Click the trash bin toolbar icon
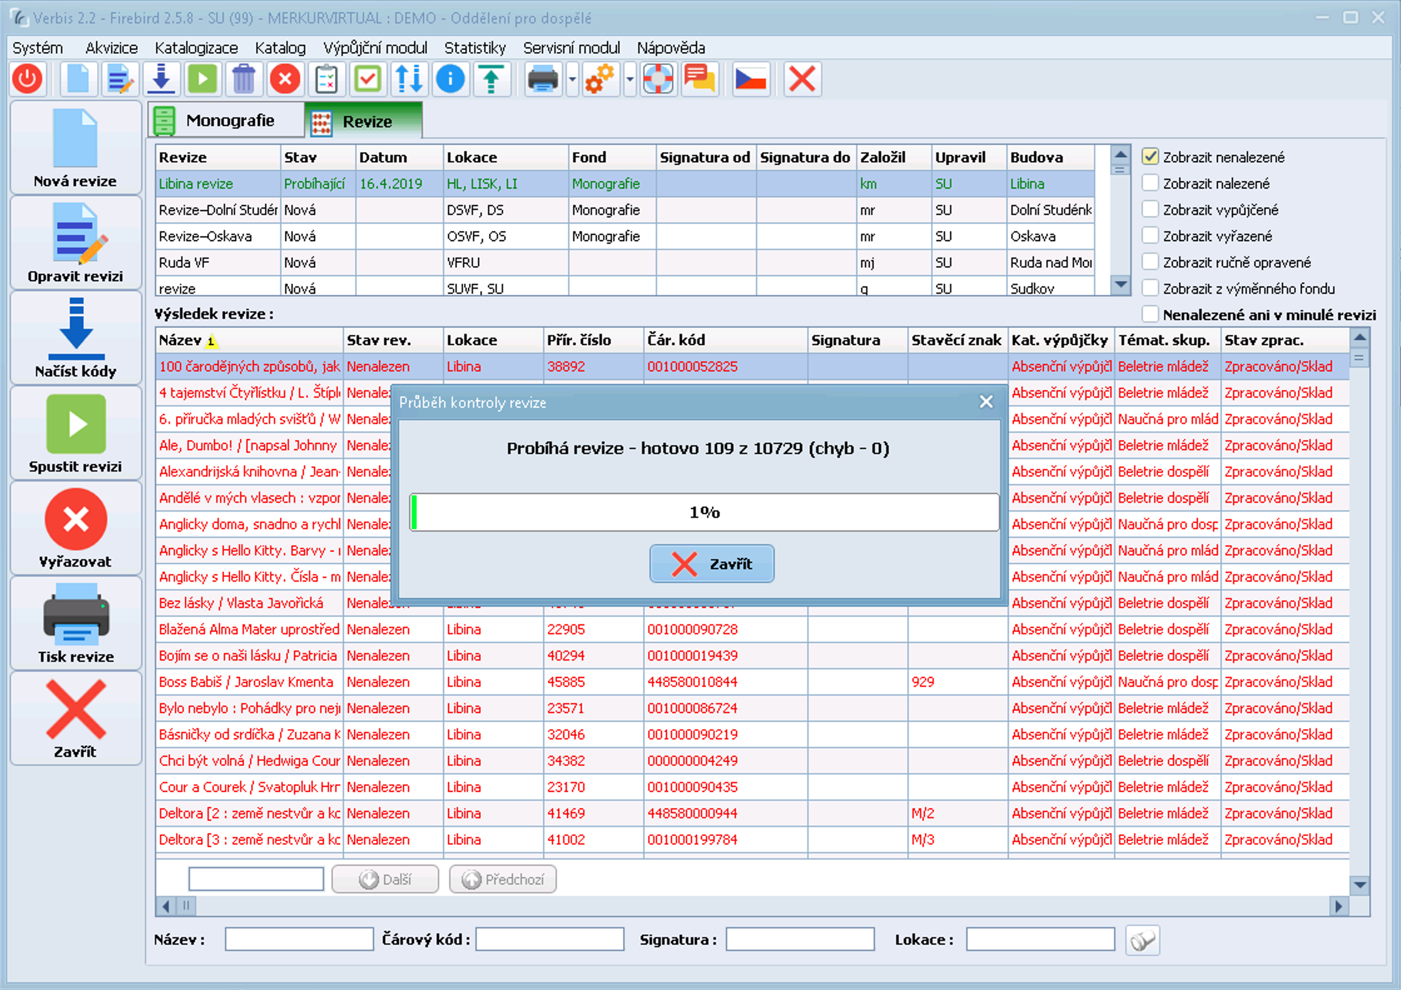The height and width of the screenshot is (990, 1401). click(x=244, y=80)
